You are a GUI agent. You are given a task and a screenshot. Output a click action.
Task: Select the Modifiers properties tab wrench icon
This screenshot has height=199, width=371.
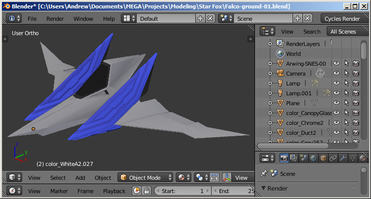343,158
